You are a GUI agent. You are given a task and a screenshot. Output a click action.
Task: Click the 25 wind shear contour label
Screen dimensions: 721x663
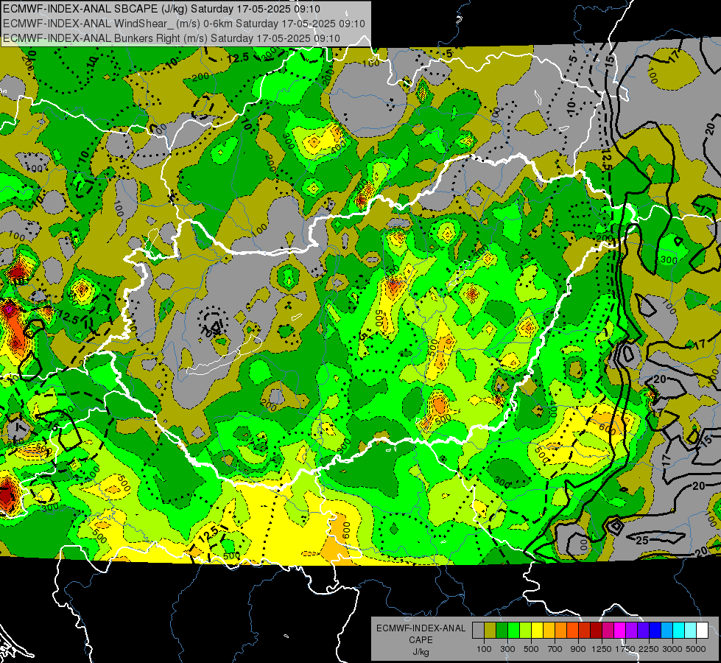(x=642, y=540)
